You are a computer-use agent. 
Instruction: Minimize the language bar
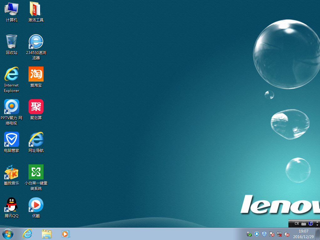(x=317, y=222)
